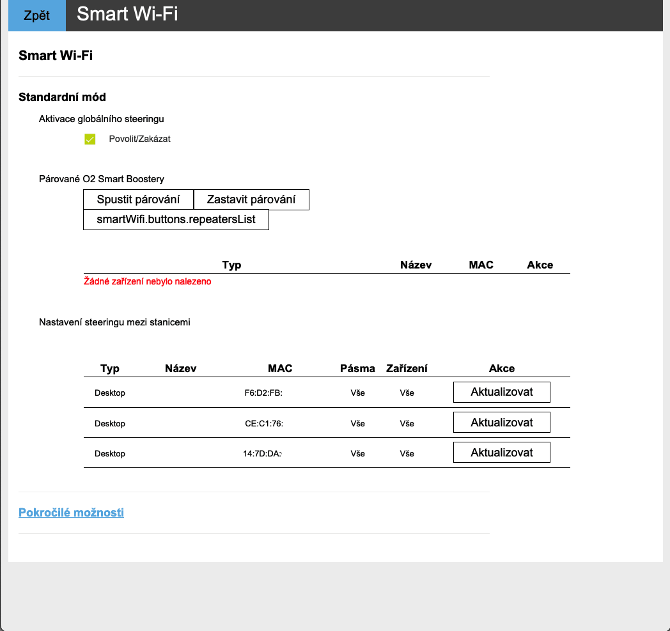Click the Akce column header
The height and width of the screenshot is (631, 670).
click(x=502, y=368)
